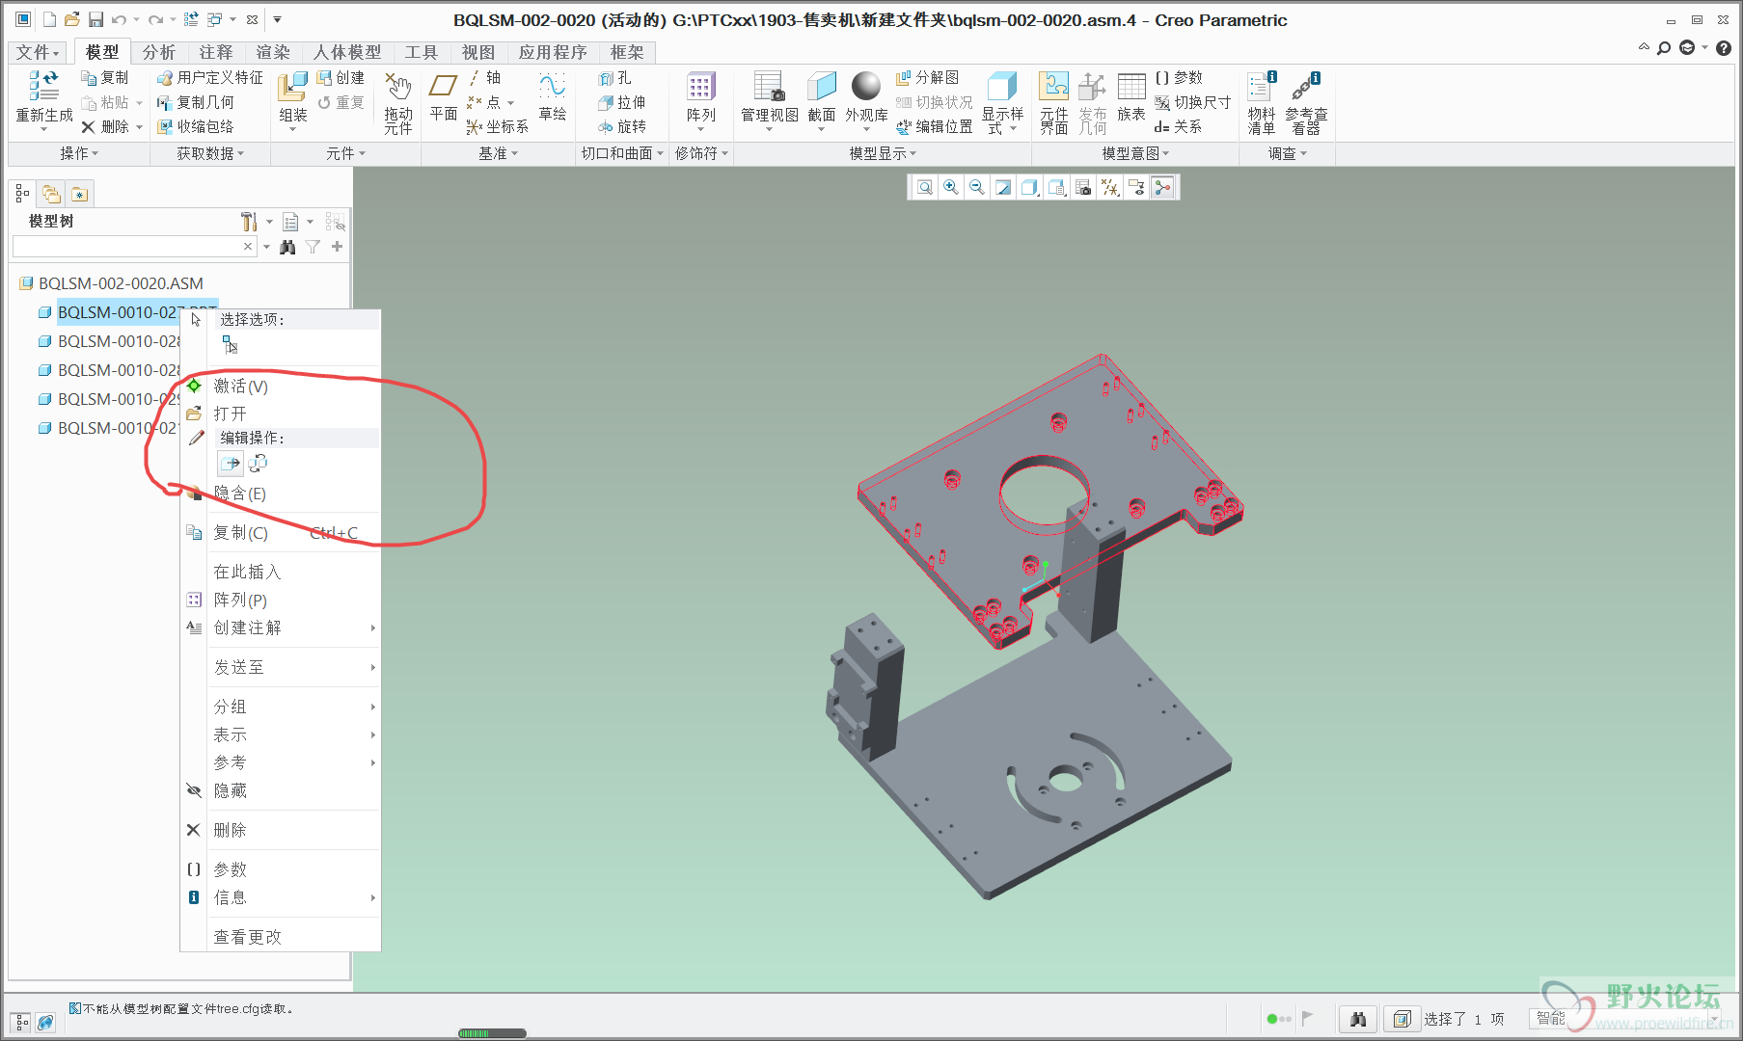
Task: Open the 外观库 (Appearance Gallery) sphere icon
Action: click(865, 86)
